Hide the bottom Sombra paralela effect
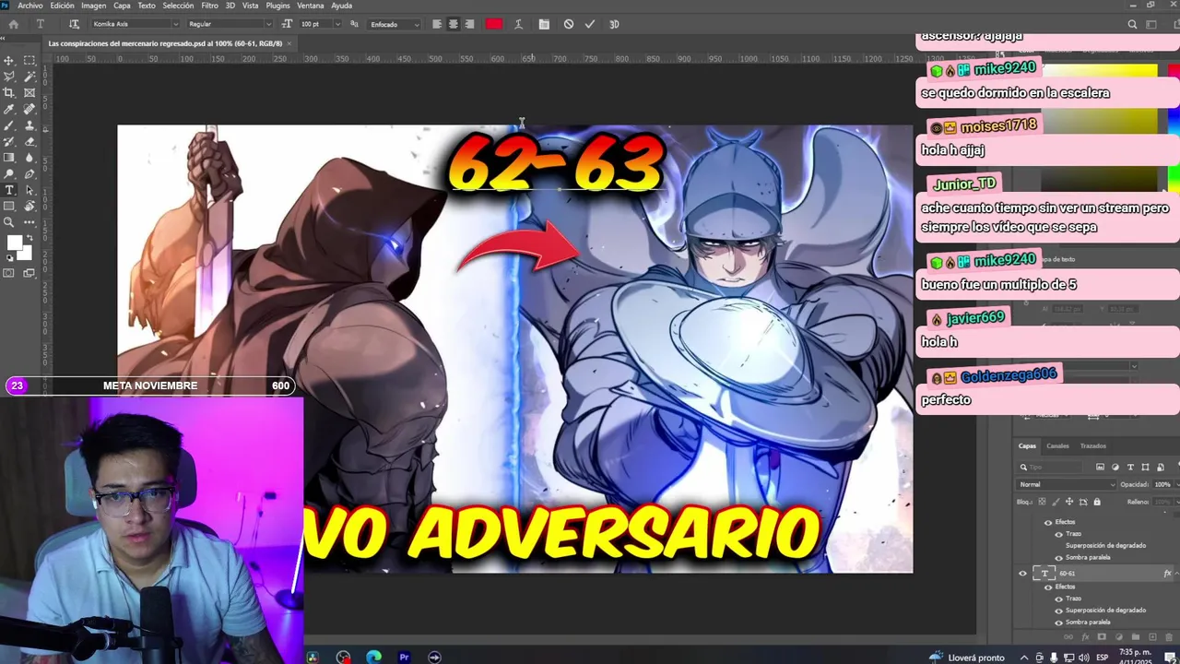Image resolution: width=1180 pixels, height=664 pixels. click(x=1058, y=622)
